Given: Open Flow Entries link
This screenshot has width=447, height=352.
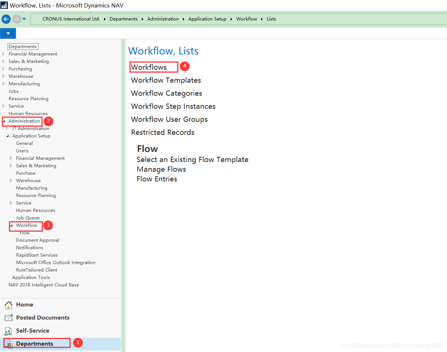Looking at the screenshot, I should (157, 179).
